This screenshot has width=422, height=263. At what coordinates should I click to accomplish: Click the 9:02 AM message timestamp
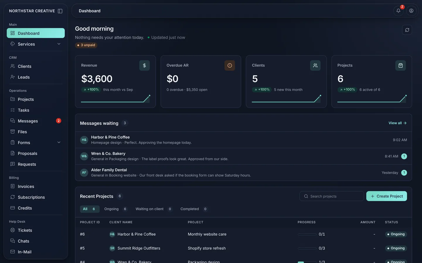(x=400, y=140)
